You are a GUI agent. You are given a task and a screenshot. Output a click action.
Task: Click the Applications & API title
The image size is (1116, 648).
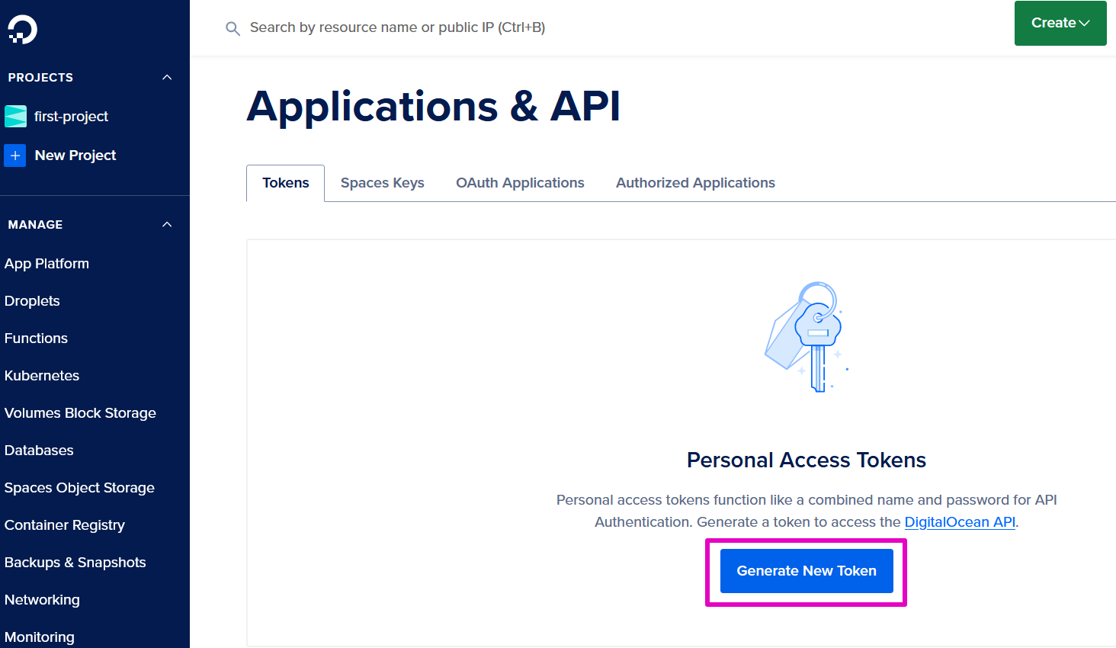click(434, 106)
